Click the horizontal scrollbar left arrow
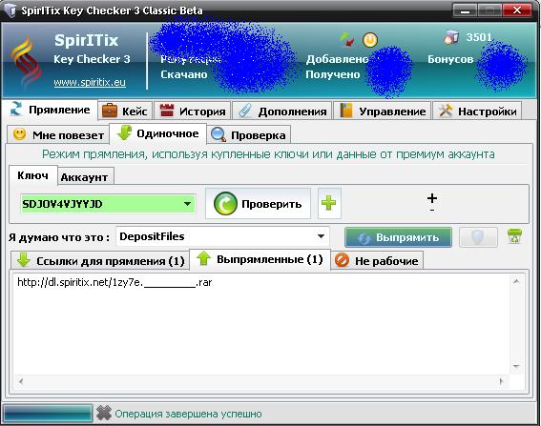This screenshot has width=541, height=426. (x=21, y=381)
